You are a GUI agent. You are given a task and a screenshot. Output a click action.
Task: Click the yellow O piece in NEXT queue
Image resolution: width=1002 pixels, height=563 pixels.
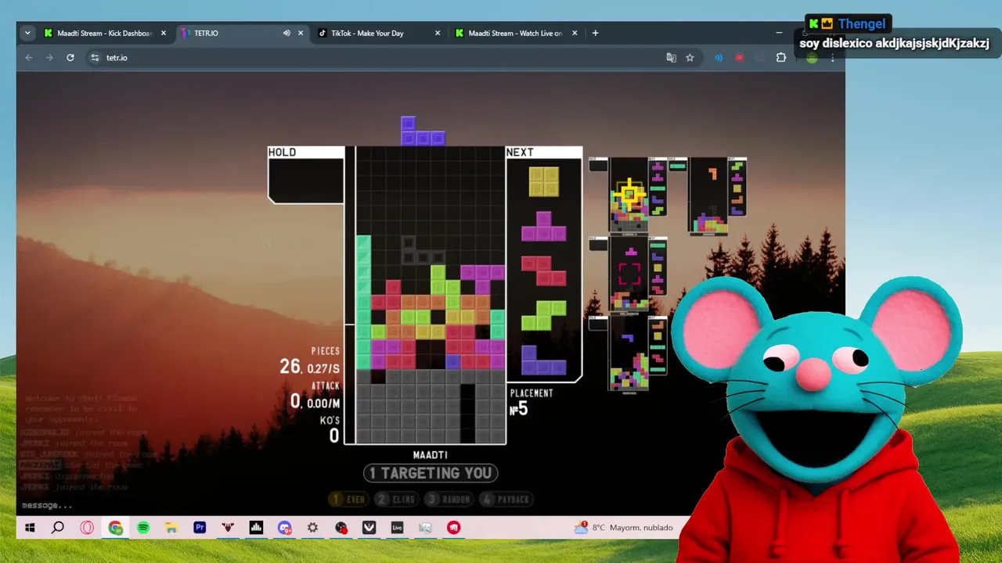click(544, 182)
